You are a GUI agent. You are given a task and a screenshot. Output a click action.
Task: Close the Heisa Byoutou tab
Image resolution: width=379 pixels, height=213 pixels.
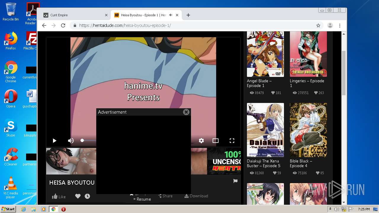coord(177,15)
